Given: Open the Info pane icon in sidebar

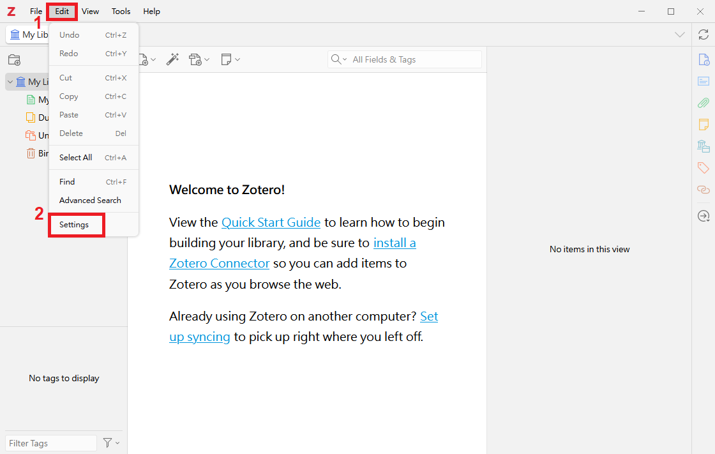Looking at the screenshot, I should click(703, 60).
